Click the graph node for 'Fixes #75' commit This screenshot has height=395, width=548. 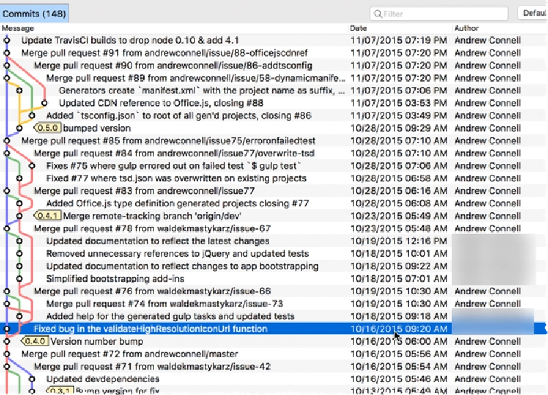32,165
